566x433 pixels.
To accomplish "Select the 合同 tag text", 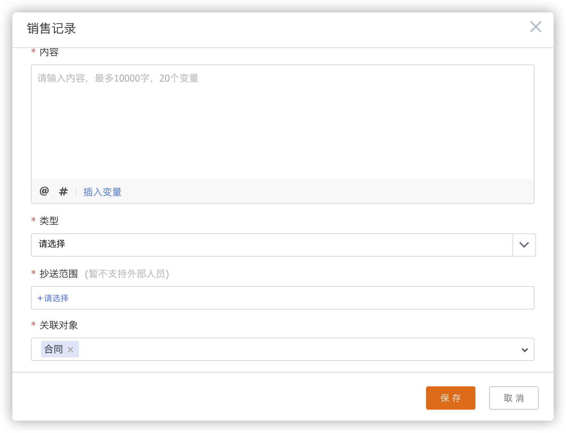I will (54, 350).
